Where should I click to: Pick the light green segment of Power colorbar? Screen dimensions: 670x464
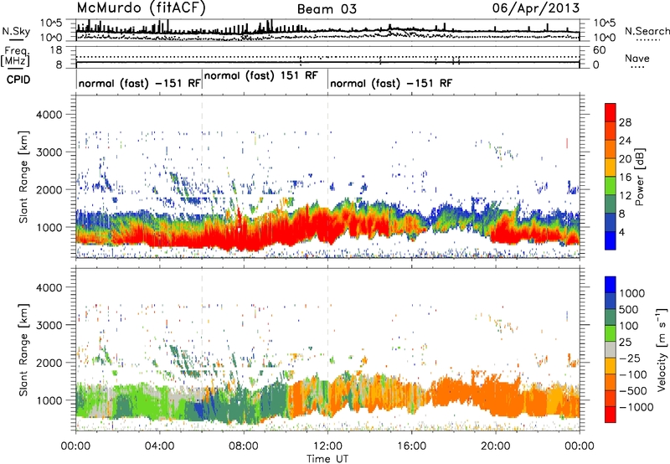pos(611,186)
